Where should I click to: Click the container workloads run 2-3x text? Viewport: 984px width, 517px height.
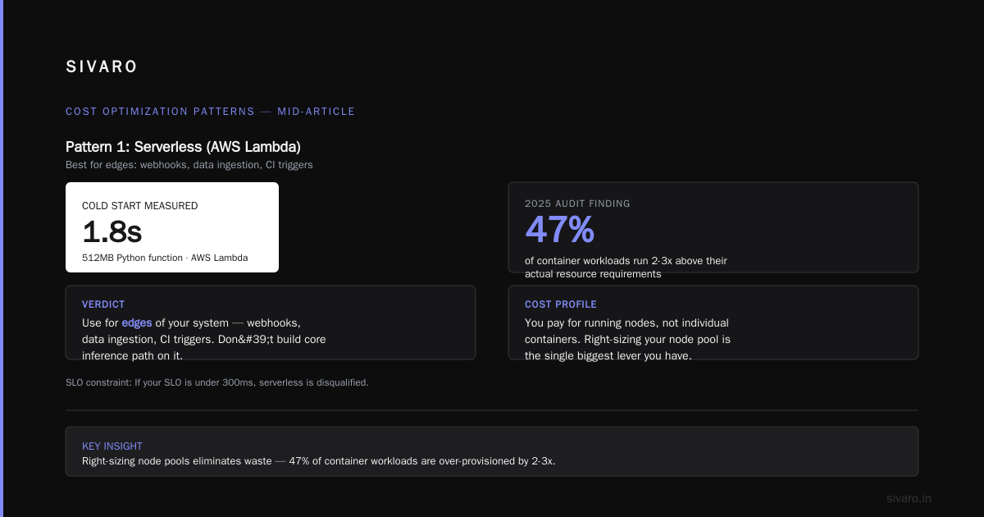pyautogui.click(x=626, y=268)
